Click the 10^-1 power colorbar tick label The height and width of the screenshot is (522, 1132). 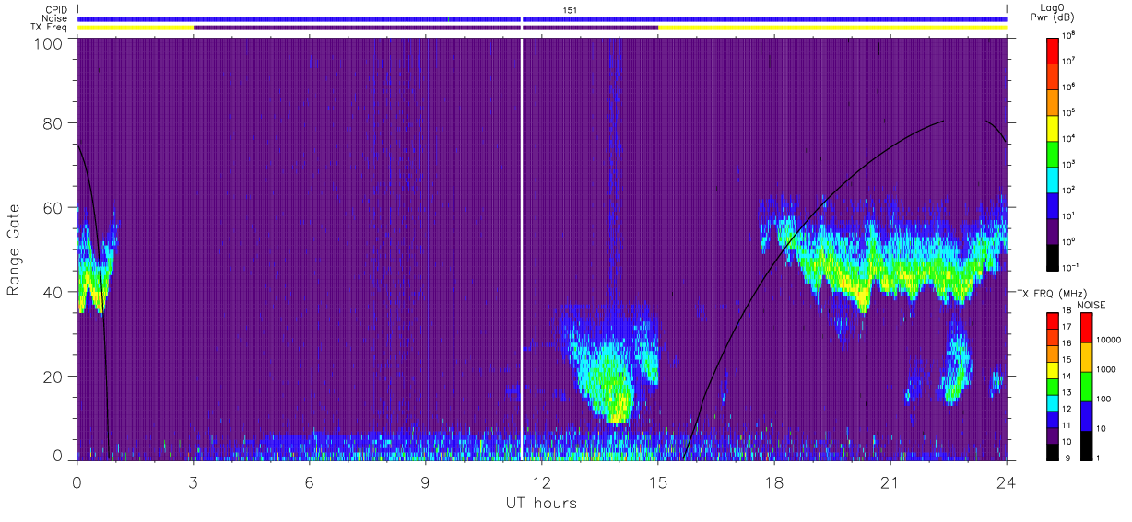[x=1070, y=267]
